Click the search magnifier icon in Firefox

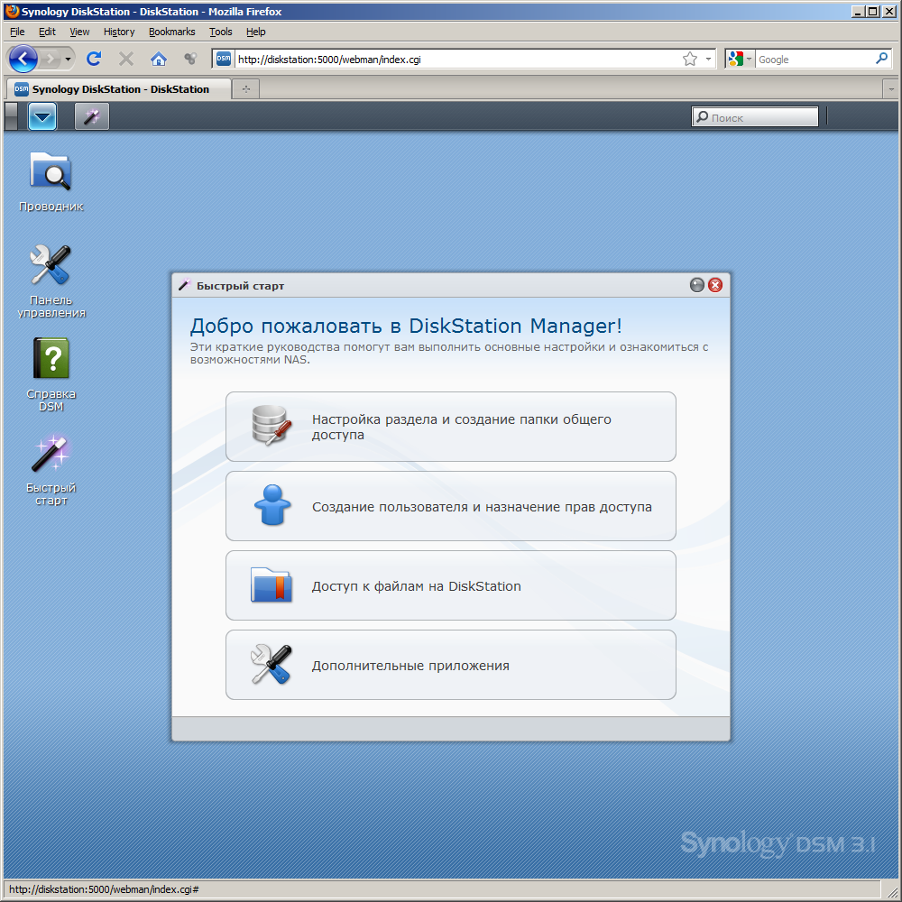tap(881, 59)
